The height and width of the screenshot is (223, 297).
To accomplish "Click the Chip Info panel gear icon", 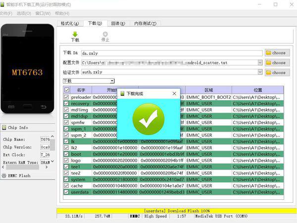I will click(x=5, y=128).
